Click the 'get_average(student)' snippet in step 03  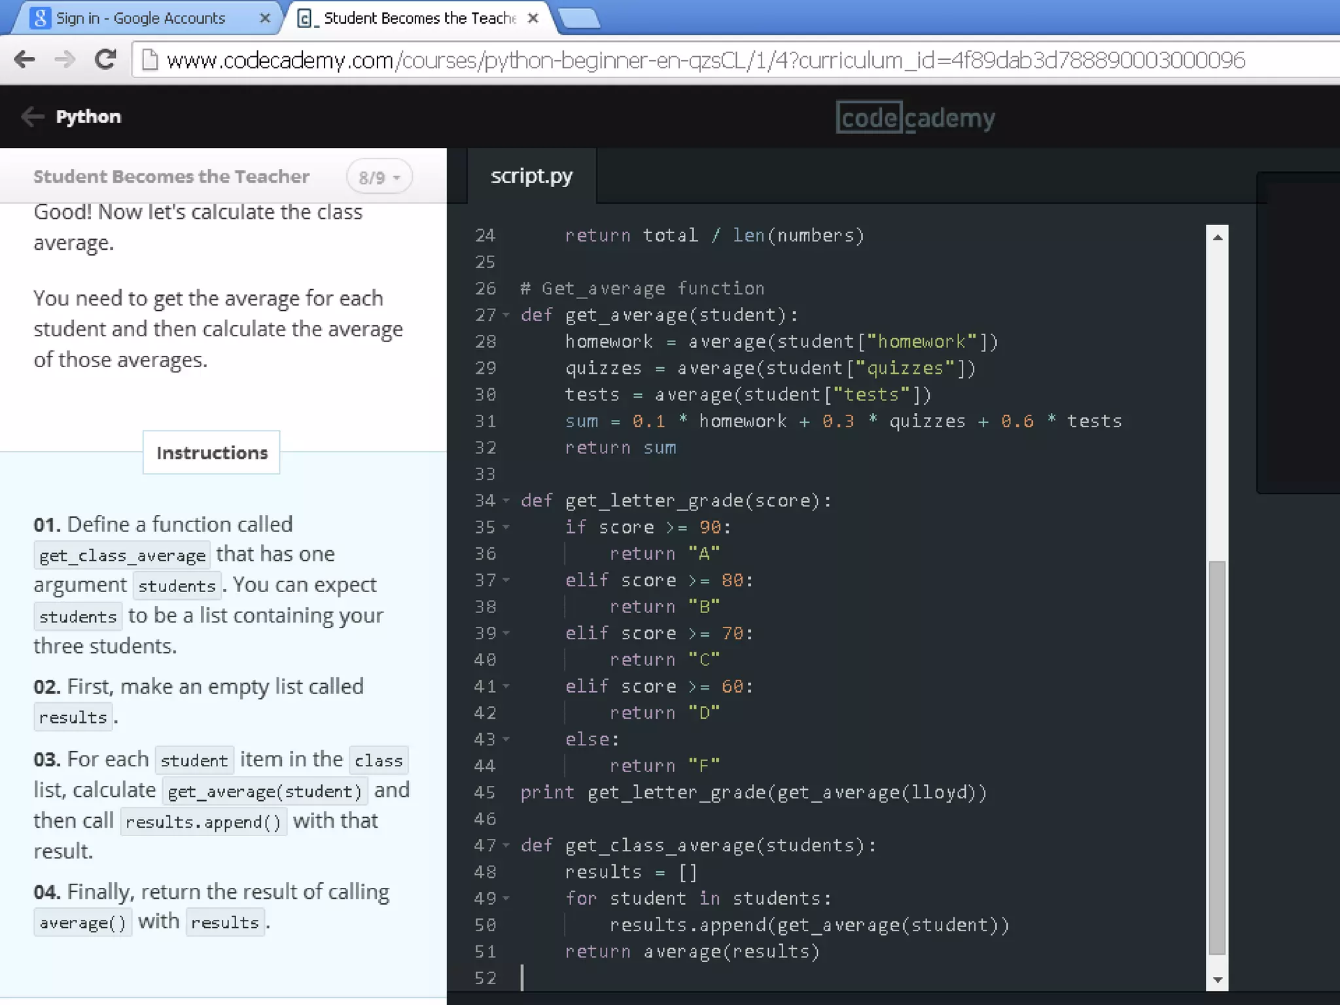pyautogui.click(x=264, y=791)
